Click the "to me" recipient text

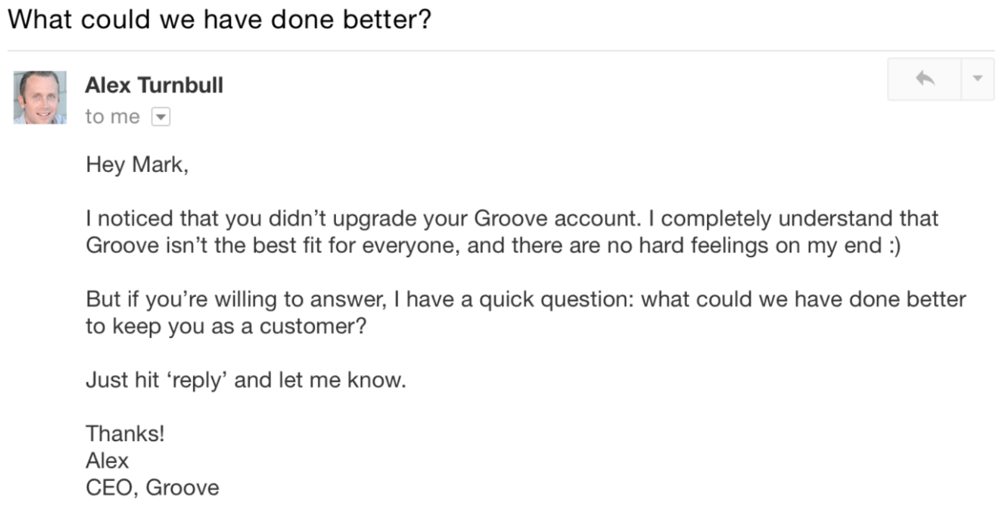click(112, 117)
